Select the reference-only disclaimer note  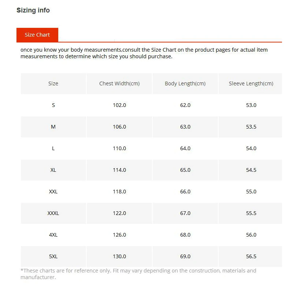click(x=138, y=274)
